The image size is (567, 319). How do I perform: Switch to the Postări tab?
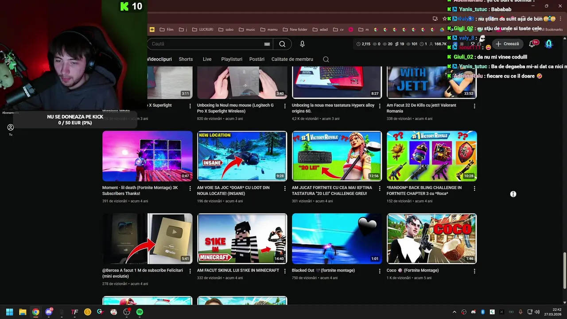click(257, 59)
